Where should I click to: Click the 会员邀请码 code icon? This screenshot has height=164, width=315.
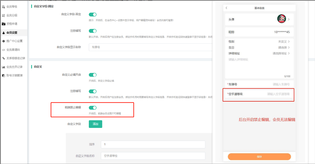(4, 50)
